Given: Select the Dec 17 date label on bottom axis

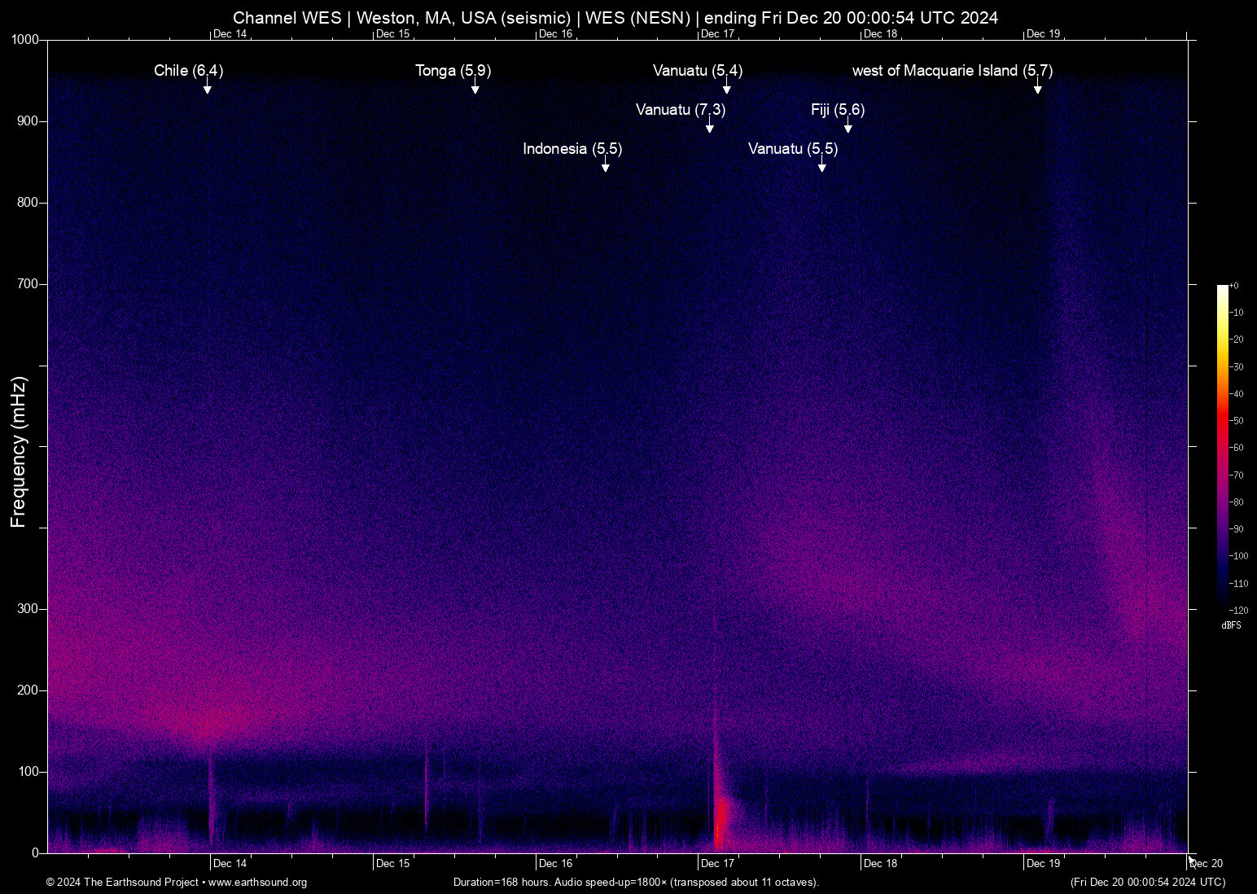Looking at the screenshot, I should [719, 863].
